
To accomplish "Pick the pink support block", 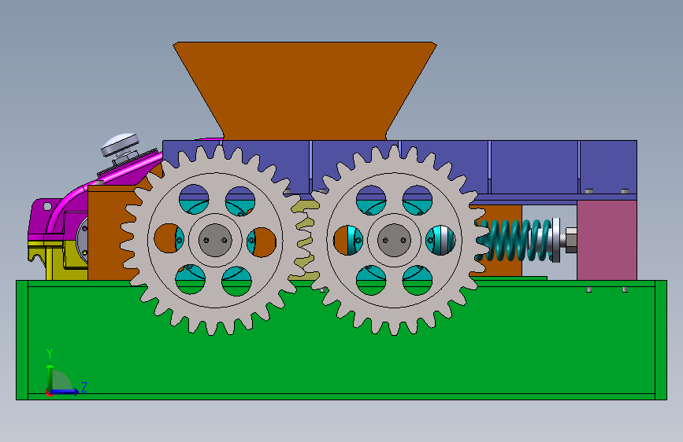I will pyautogui.click(x=607, y=240).
